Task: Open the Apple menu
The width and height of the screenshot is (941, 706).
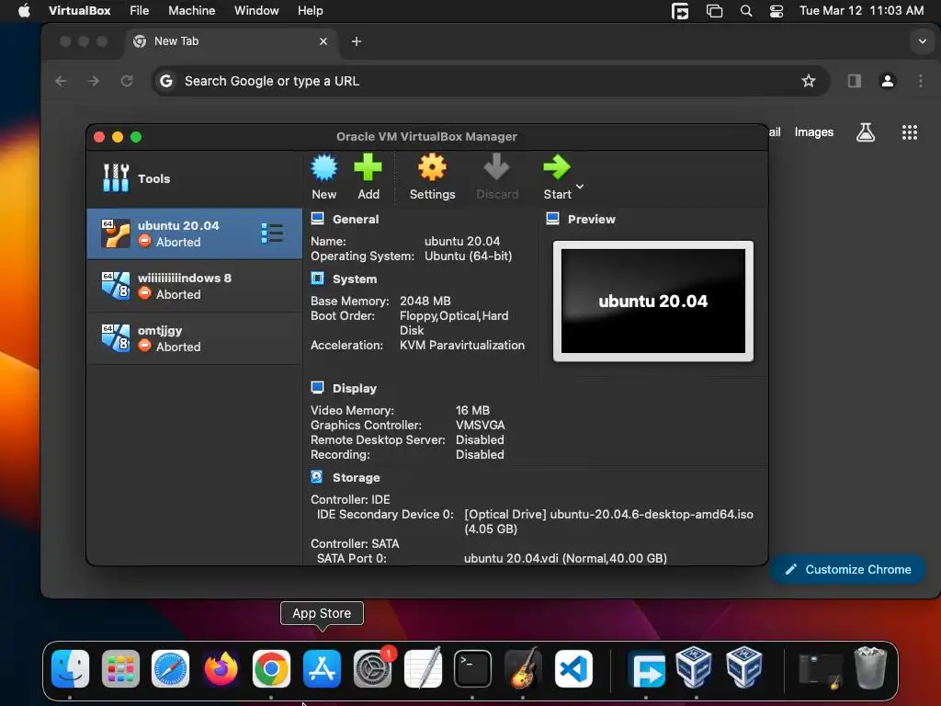Action: click(24, 11)
